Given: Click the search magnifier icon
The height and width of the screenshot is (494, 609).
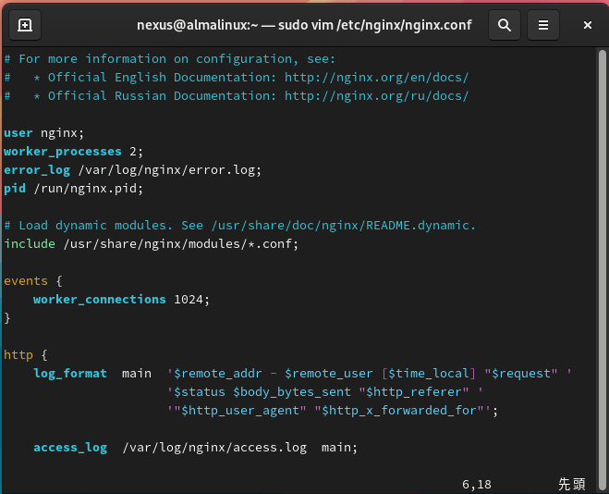Looking at the screenshot, I should click(x=504, y=25).
